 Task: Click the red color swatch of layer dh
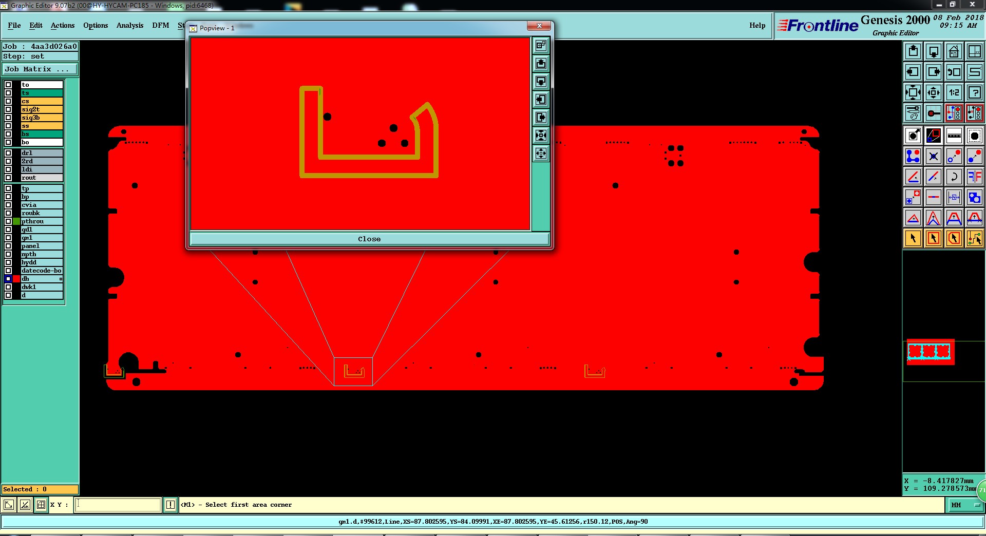pyautogui.click(x=16, y=279)
